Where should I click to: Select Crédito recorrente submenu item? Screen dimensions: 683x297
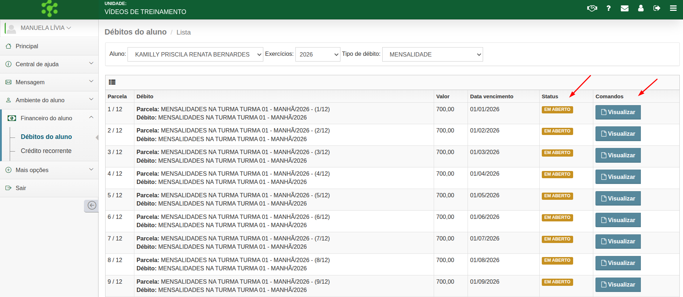[x=46, y=151]
